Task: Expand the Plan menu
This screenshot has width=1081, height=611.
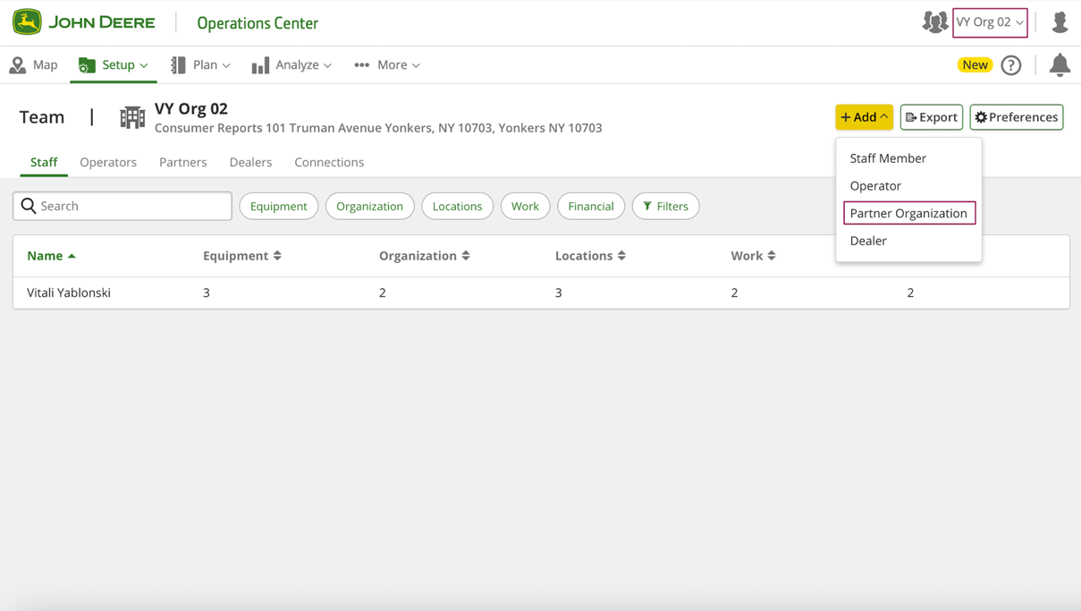Action: click(x=201, y=64)
